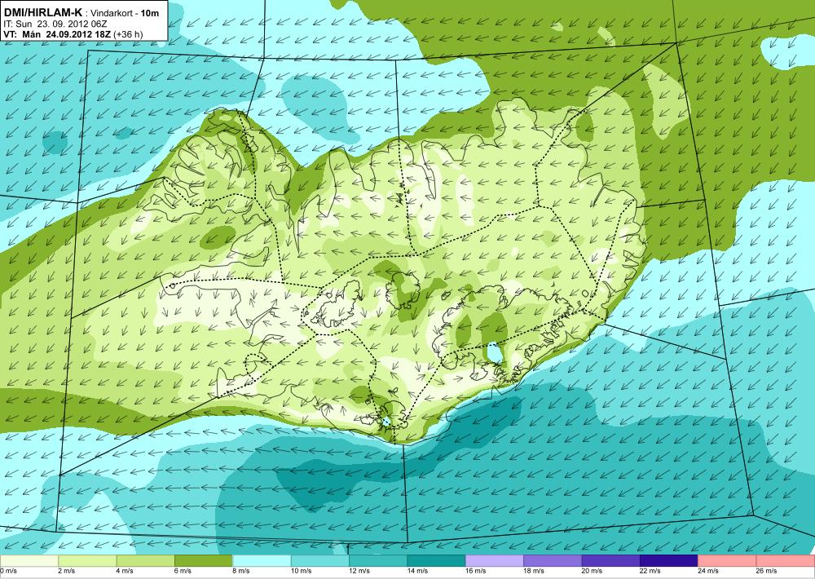Click the '8 m/s' legend label
Screen dimensions: 815x579
[x=241, y=571]
